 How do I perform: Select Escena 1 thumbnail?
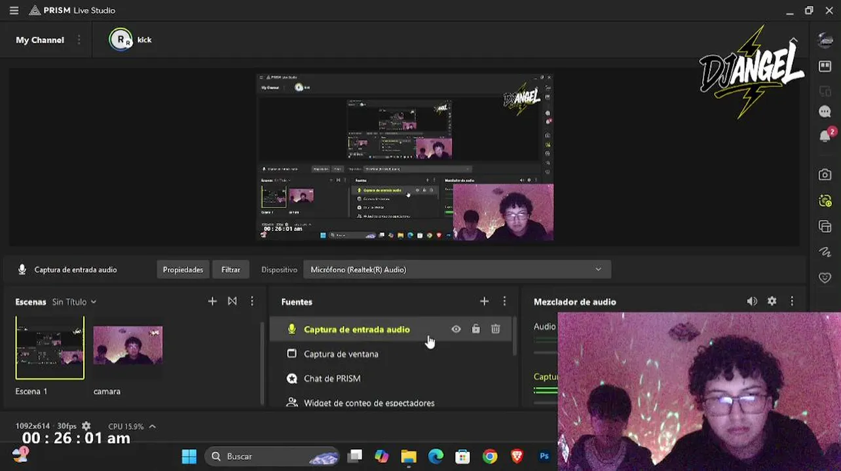point(50,348)
